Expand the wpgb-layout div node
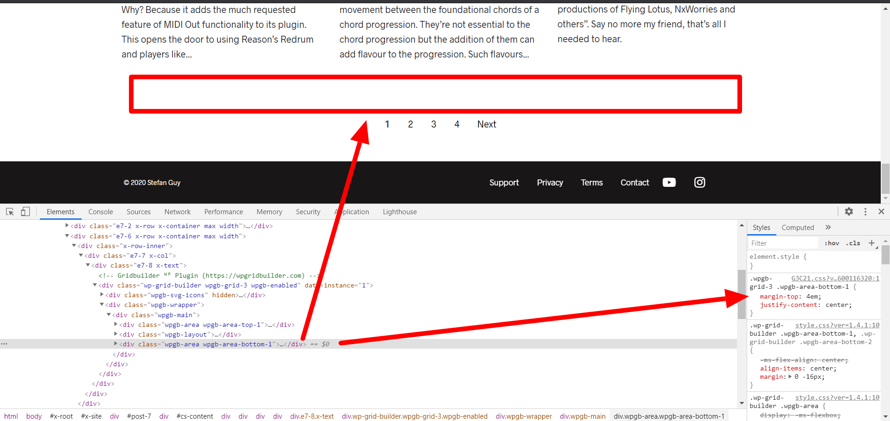This screenshot has height=421, width=890. [115, 334]
